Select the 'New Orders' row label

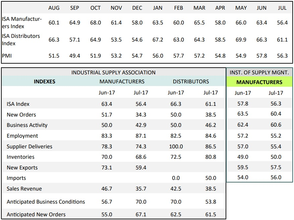coord(21,115)
